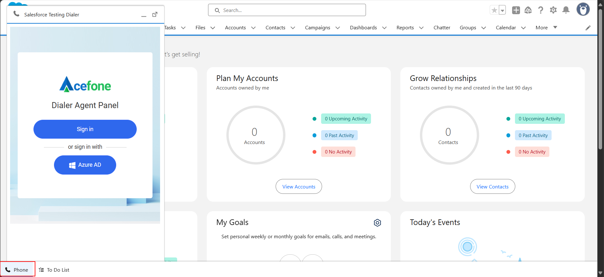Click the Search input field

tap(287, 10)
